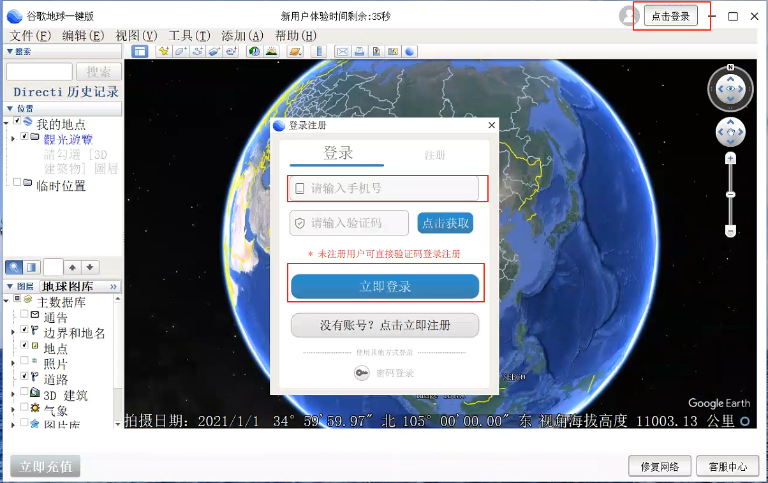Click the 立即登录 button
Image resolution: width=768 pixels, height=483 pixels.
[385, 286]
